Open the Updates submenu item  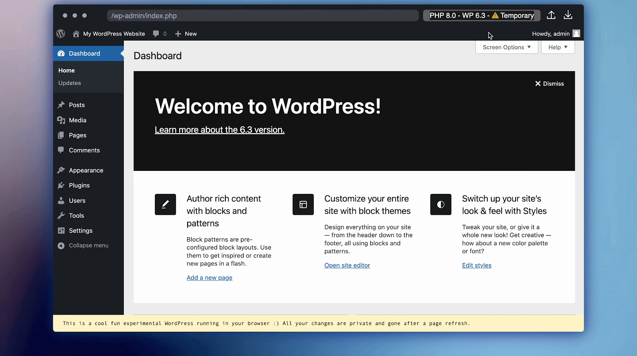[x=70, y=83]
